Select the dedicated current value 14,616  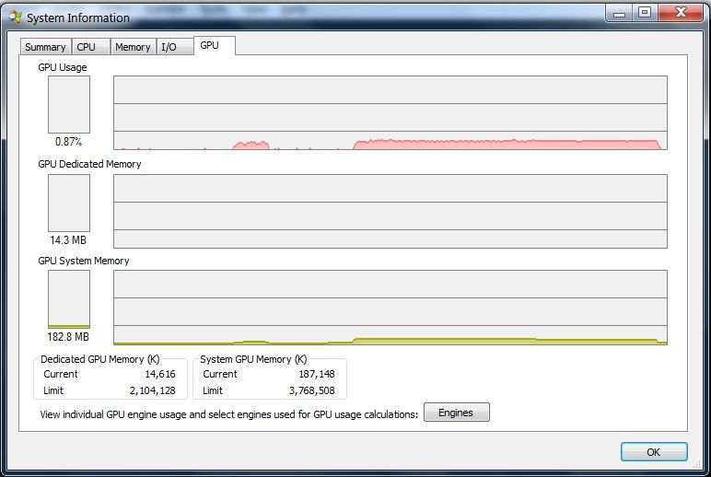(x=160, y=374)
